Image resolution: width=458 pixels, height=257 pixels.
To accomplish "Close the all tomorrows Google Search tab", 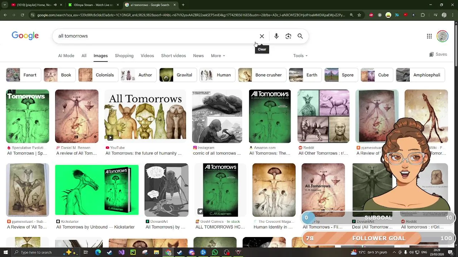I will coord(175,5).
